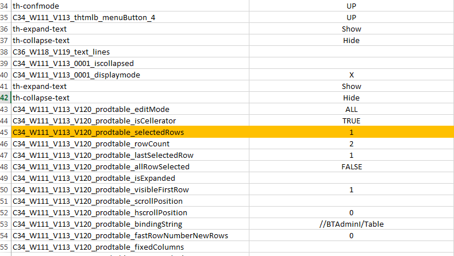Click value 2 beside prodtable_rowCount
Screen dimensions: 454x256
[352, 143]
